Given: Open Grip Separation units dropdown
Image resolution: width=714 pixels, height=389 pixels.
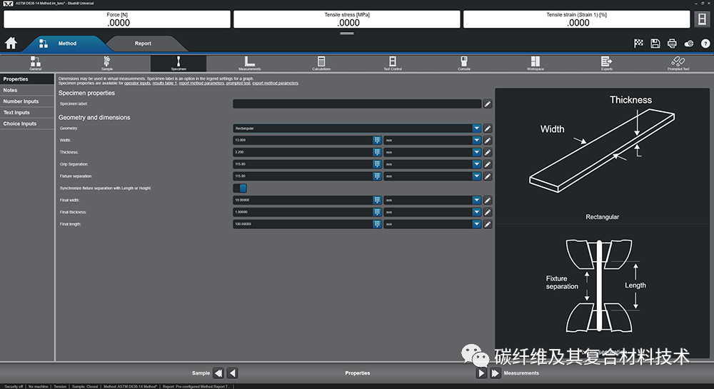Looking at the screenshot, I should (x=476, y=164).
